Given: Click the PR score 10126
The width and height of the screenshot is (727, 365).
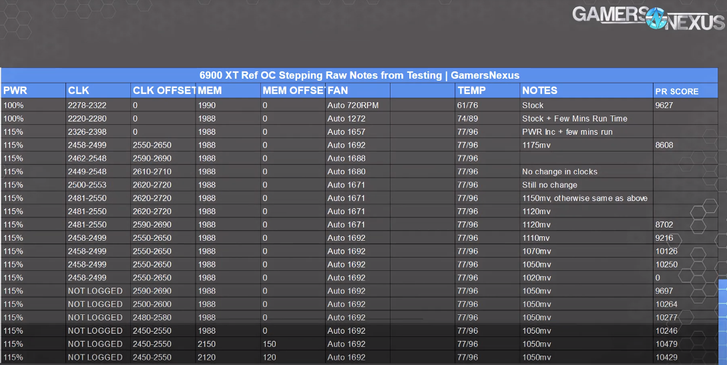Looking at the screenshot, I should click(666, 252).
